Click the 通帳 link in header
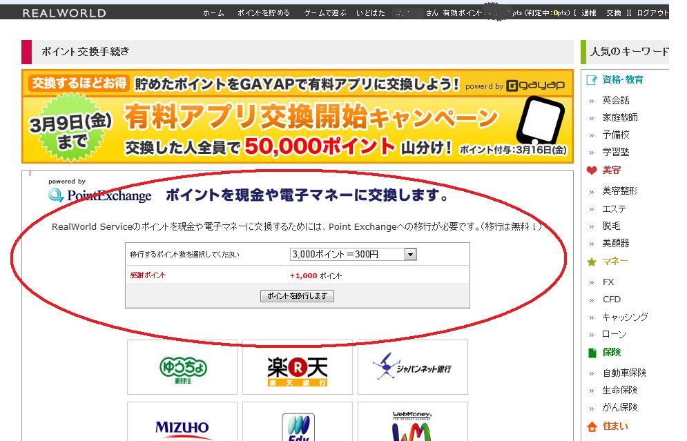The width and height of the screenshot is (687, 441). [x=589, y=13]
